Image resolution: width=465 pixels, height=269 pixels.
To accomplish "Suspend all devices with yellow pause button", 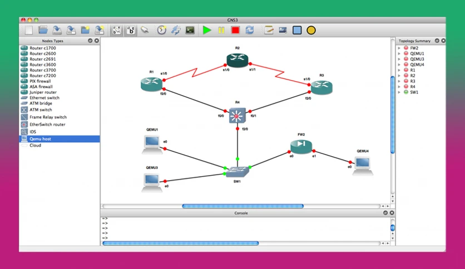I will [221, 30].
